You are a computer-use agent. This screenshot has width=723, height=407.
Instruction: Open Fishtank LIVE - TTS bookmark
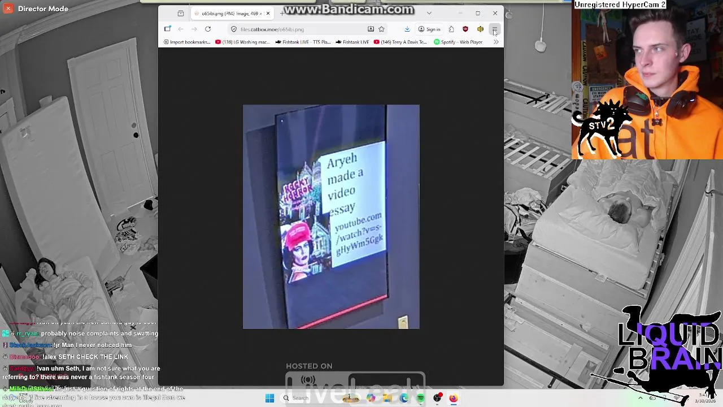point(303,42)
